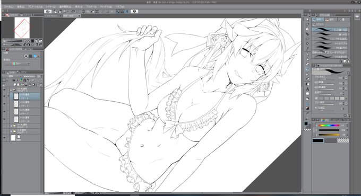Open the フィルター (Filter) menu
Viewport: 361px width, 196px height.
pos(91,7)
